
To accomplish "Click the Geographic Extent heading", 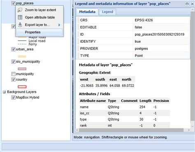I will coord(95,72).
